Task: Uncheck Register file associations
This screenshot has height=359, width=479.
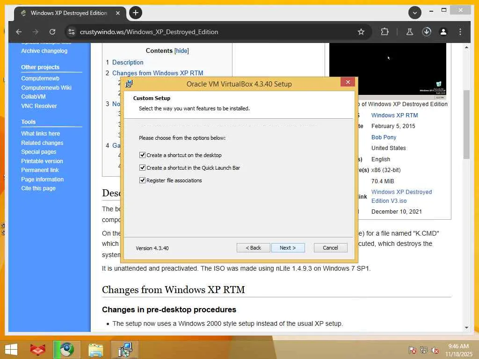Action: [x=142, y=180]
